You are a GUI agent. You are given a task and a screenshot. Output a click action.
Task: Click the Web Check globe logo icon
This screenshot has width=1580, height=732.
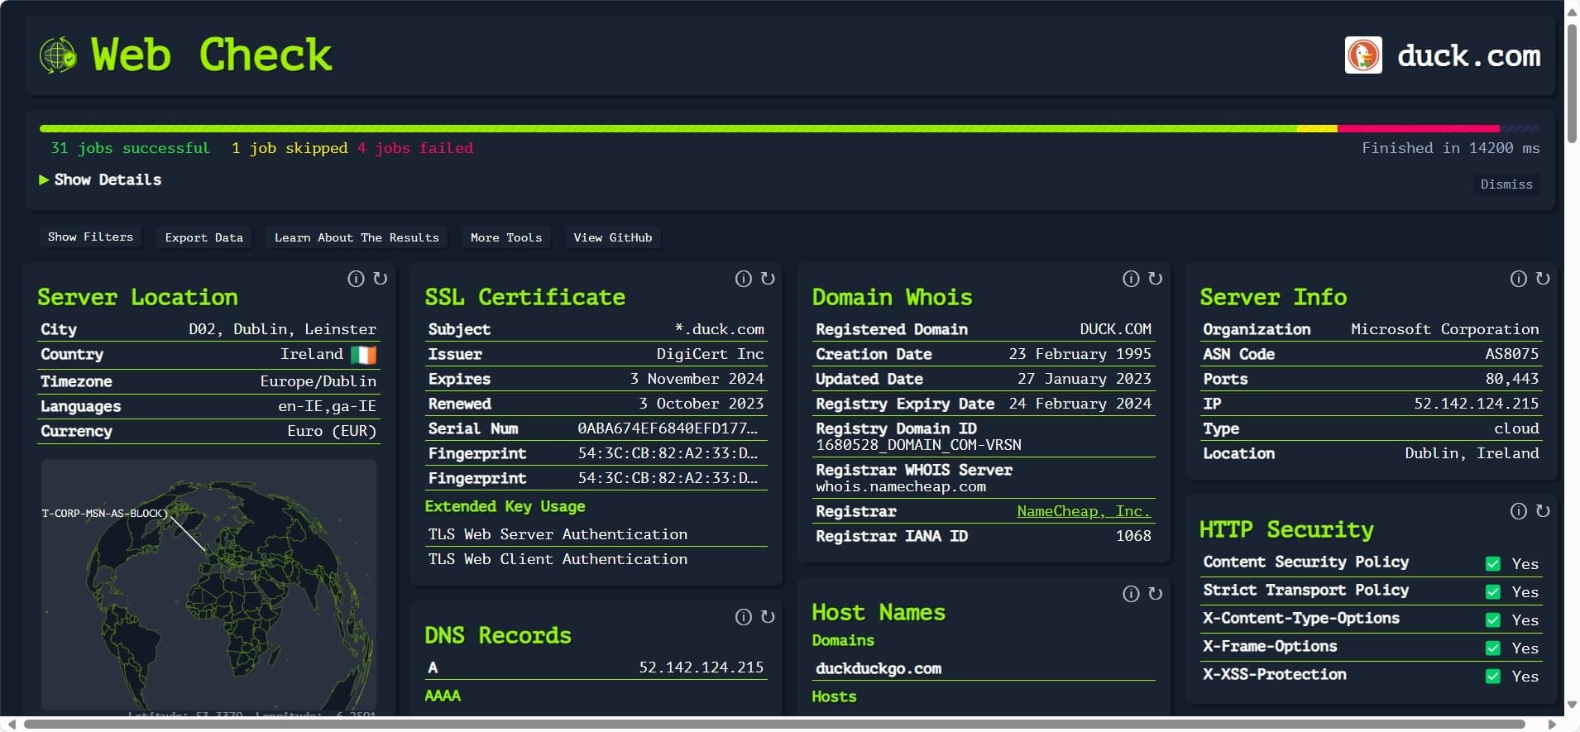tap(58, 55)
